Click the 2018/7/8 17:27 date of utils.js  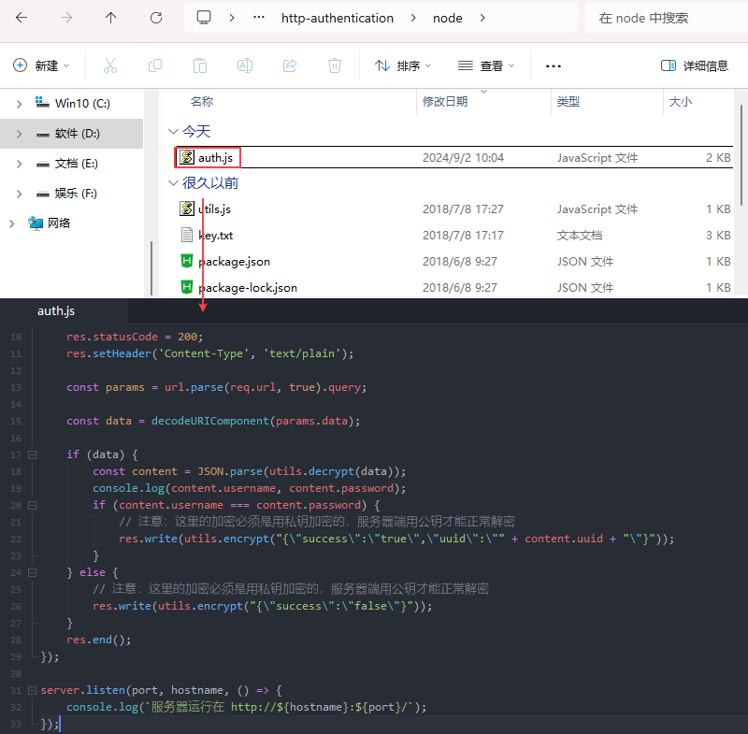[x=463, y=209]
